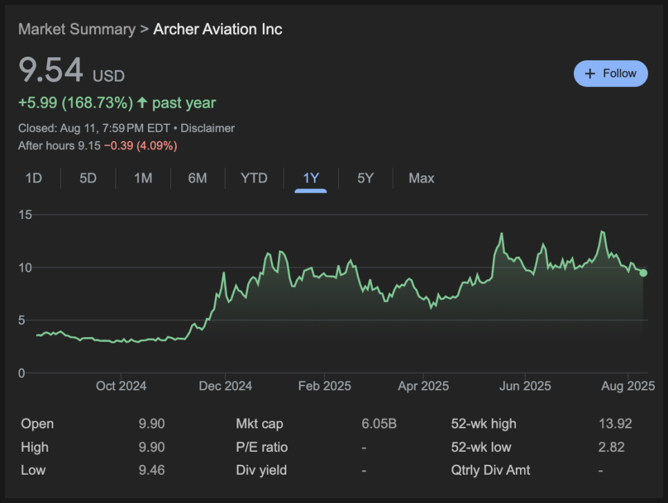Open the Market Summary breadcrumb link
The width and height of the screenshot is (668, 503).
77,29
